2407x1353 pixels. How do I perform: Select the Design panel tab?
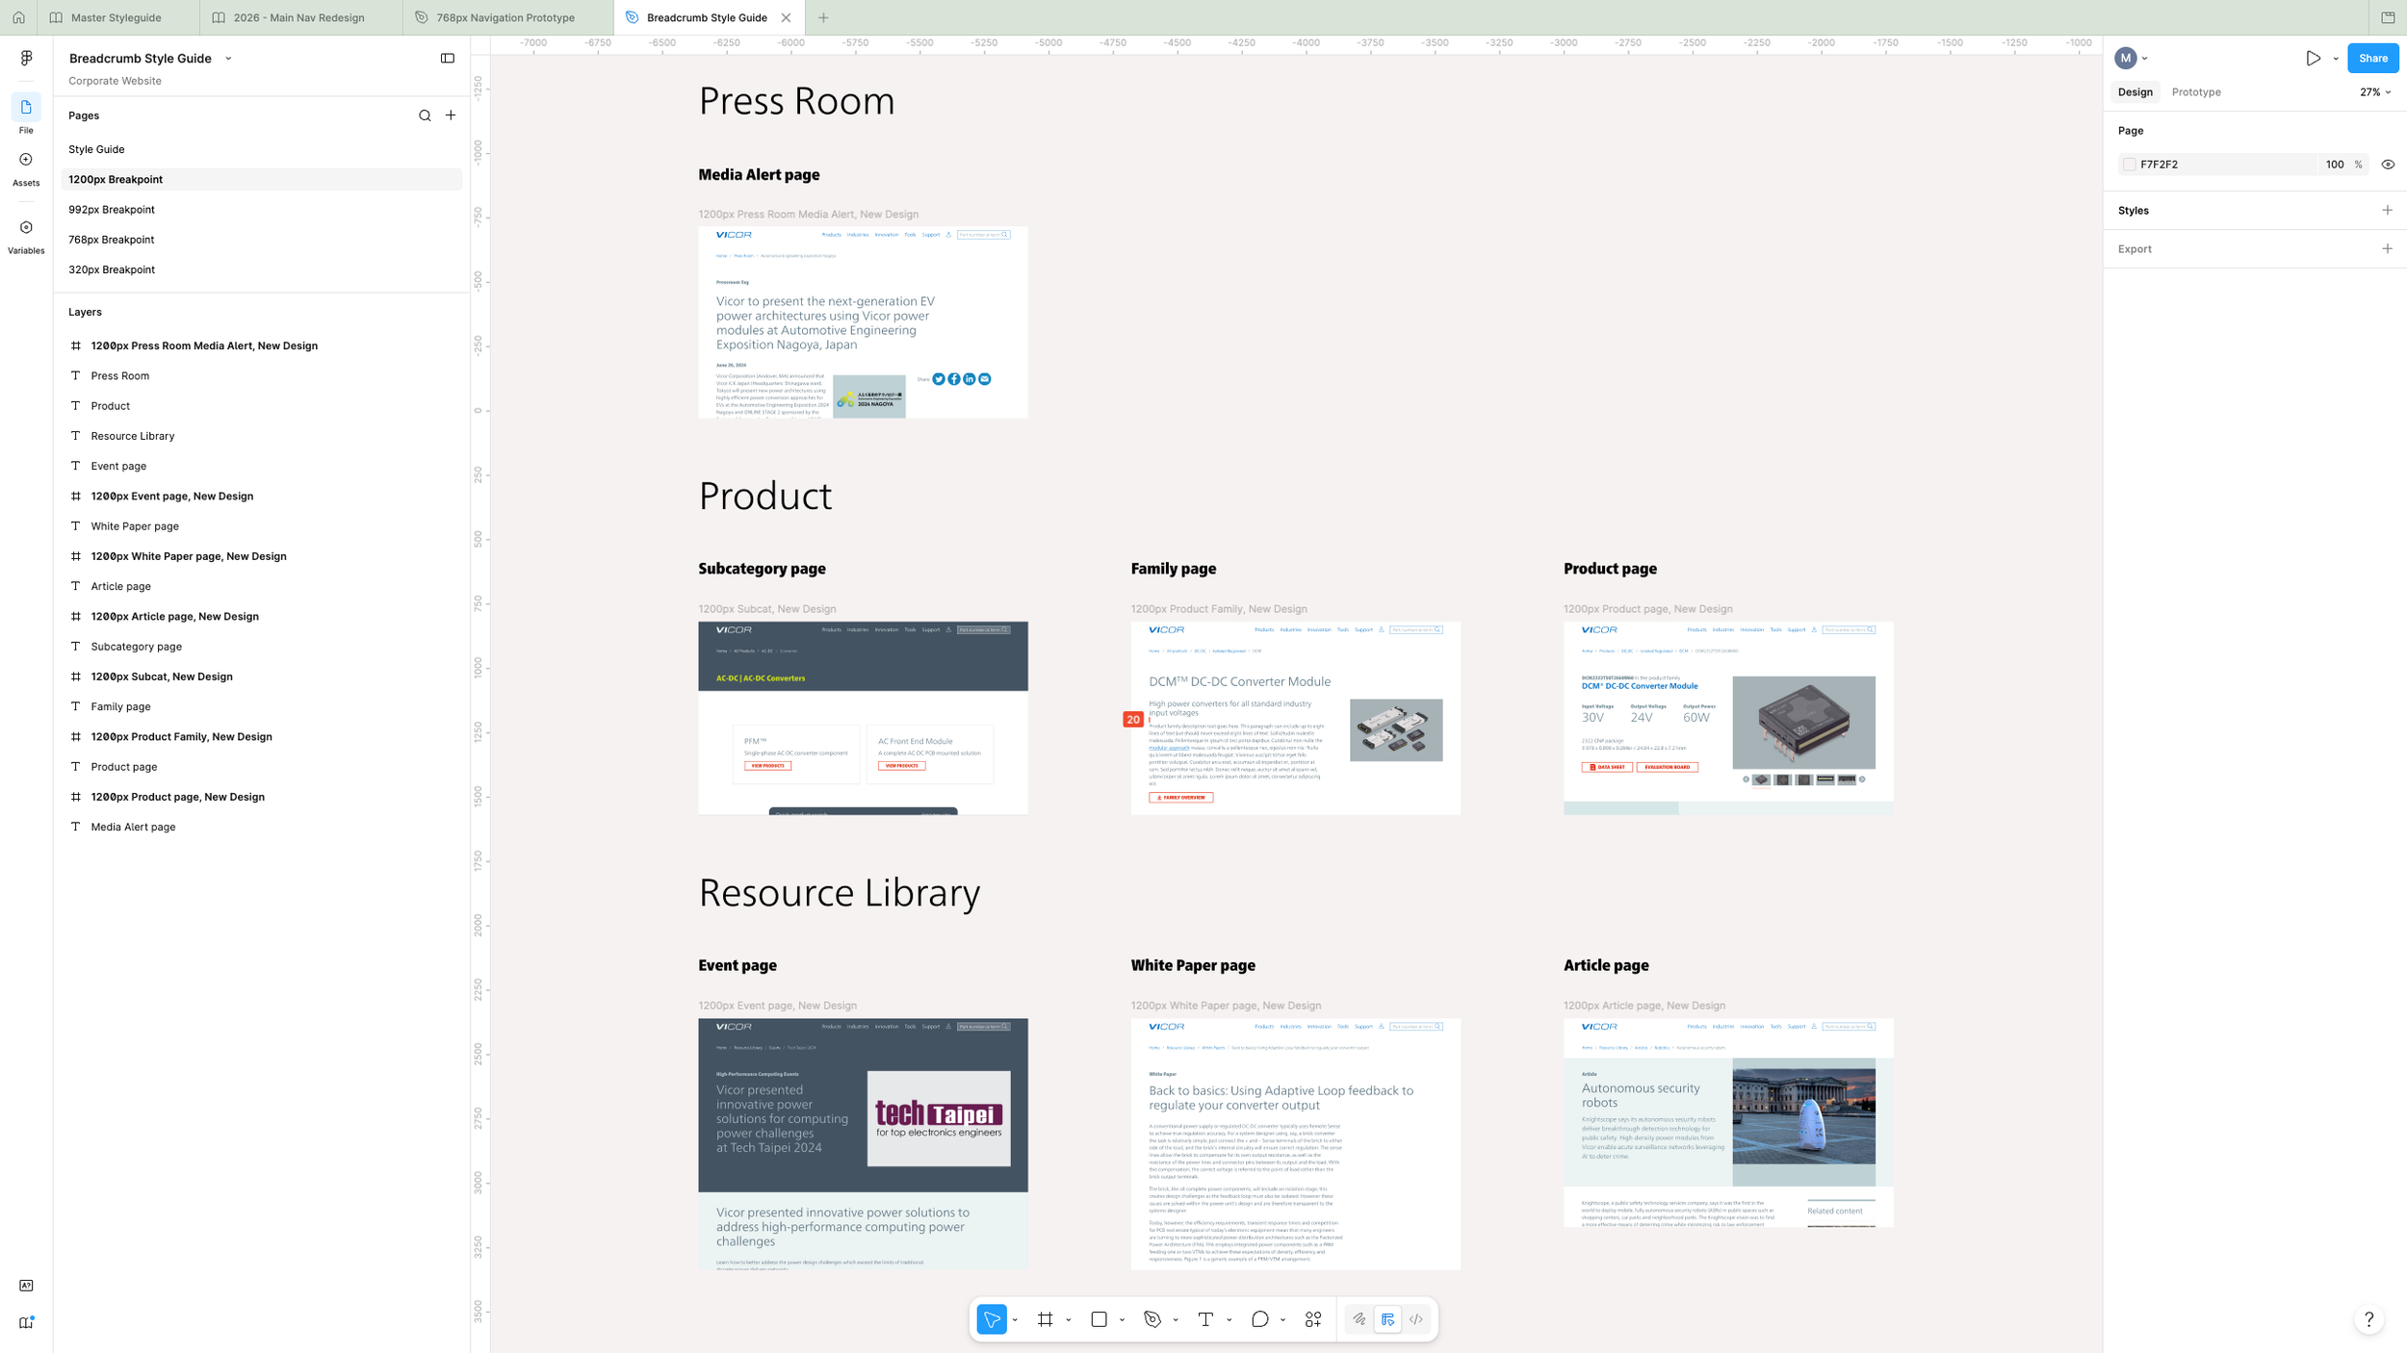tap(2135, 92)
